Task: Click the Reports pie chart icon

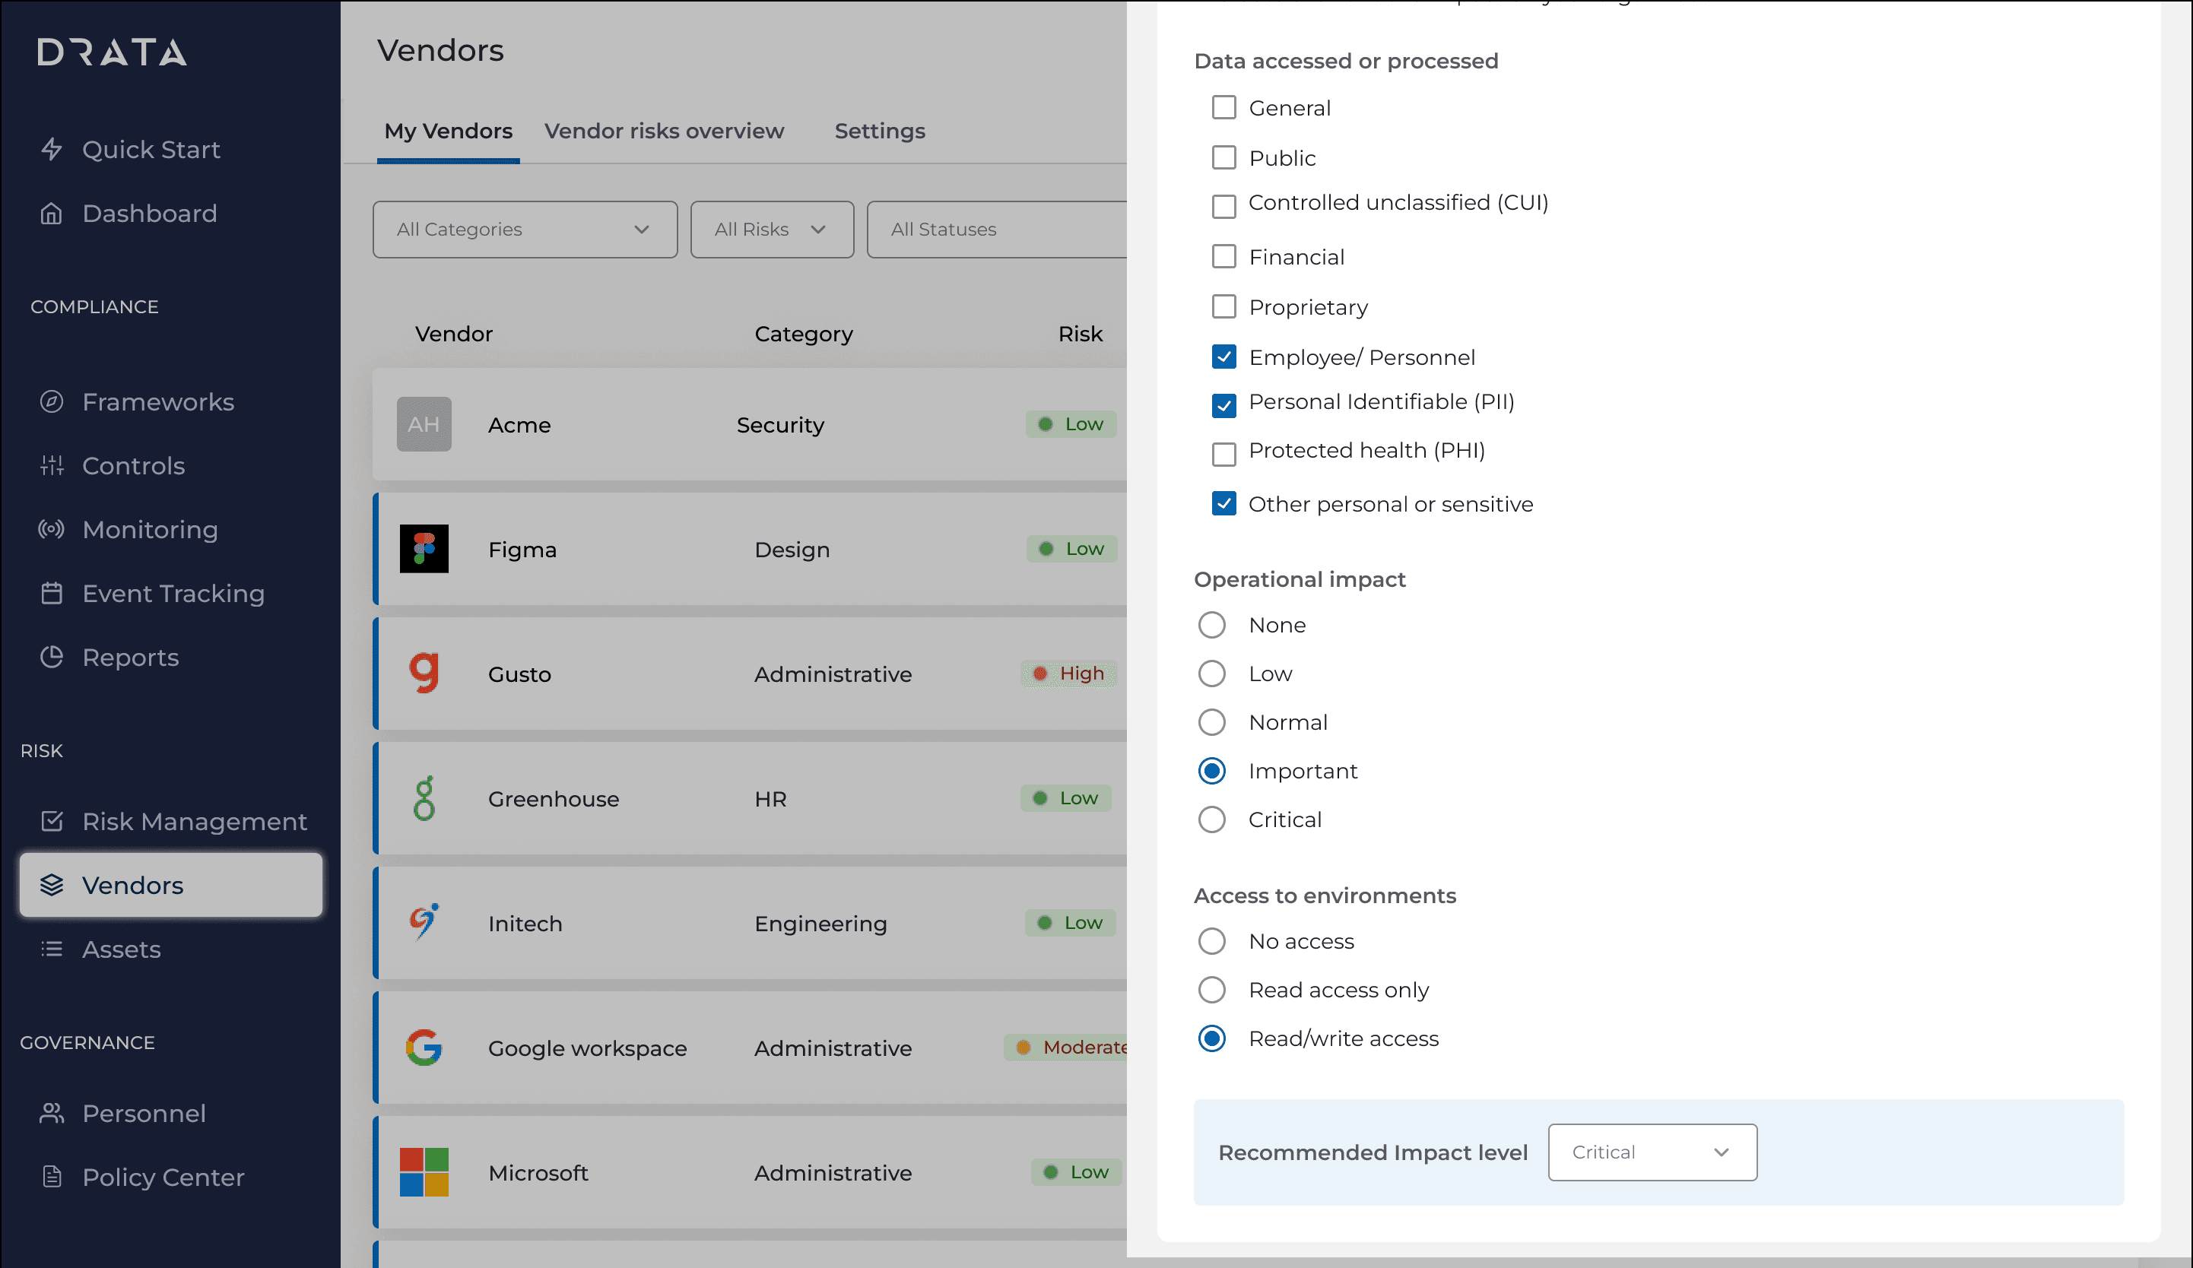Action: (52, 657)
